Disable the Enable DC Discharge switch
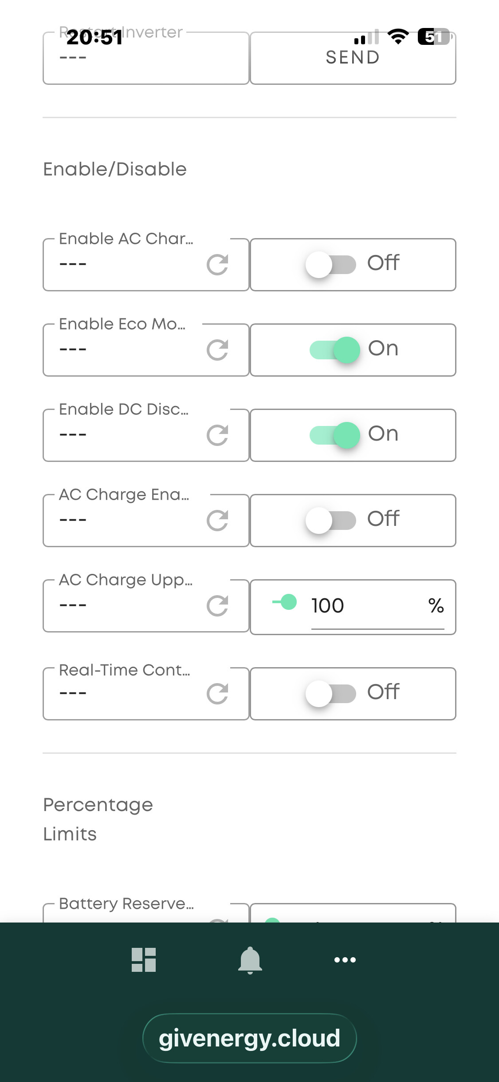The width and height of the screenshot is (499, 1082). pos(335,435)
